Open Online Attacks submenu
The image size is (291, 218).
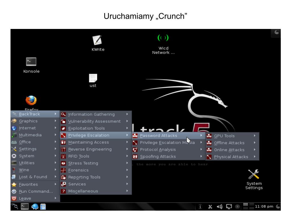tap(232, 150)
